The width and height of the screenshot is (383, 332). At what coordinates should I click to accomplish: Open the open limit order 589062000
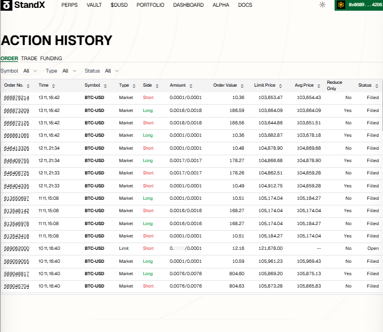[x=16, y=249]
